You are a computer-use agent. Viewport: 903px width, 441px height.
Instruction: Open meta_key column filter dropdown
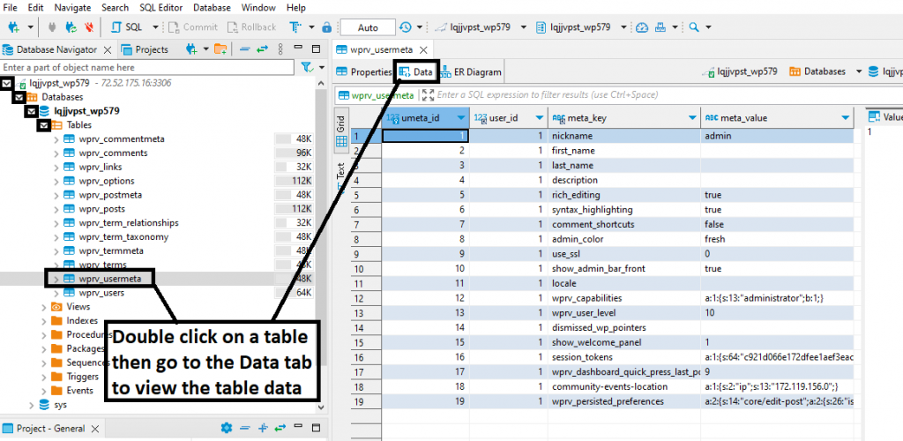[x=690, y=118]
